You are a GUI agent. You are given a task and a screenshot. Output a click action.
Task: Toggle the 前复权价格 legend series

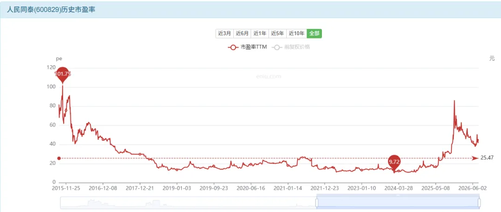291,47
